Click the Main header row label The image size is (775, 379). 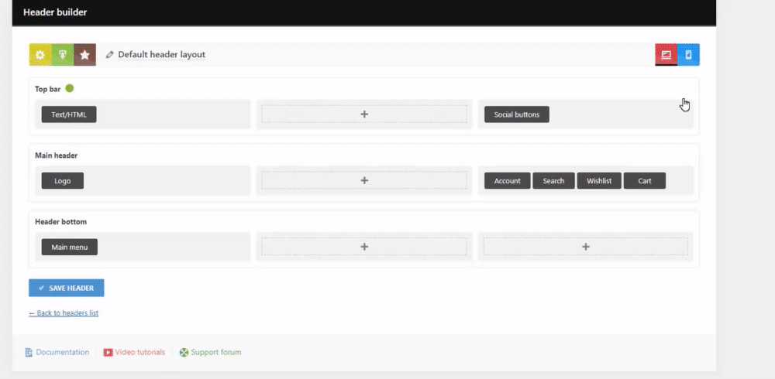click(x=57, y=155)
